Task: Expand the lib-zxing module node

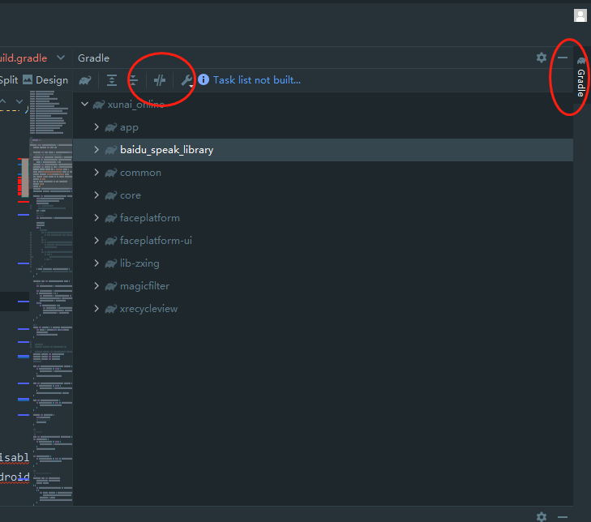Action: [96, 263]
